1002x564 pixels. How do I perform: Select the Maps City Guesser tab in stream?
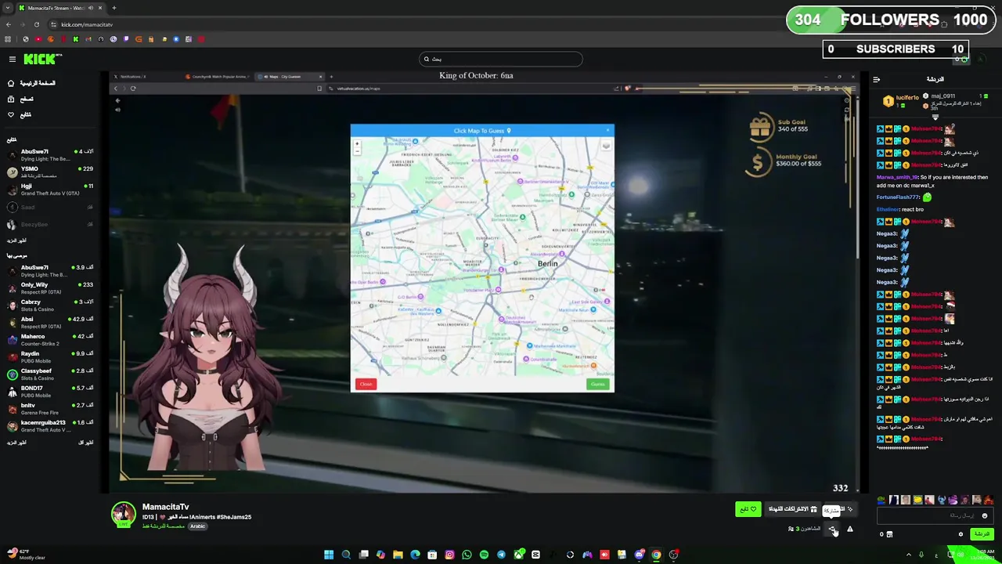(x=290, y=77)
